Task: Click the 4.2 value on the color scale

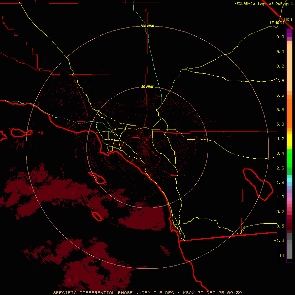Action: pos(280,139)
